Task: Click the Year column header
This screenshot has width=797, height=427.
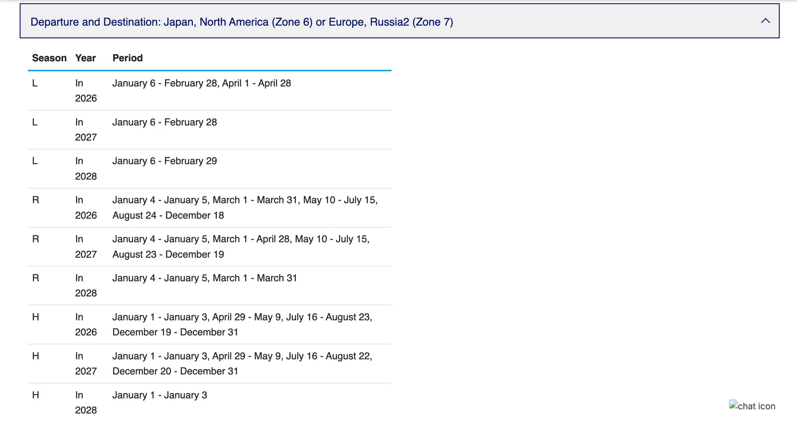Action: point(85,58)
